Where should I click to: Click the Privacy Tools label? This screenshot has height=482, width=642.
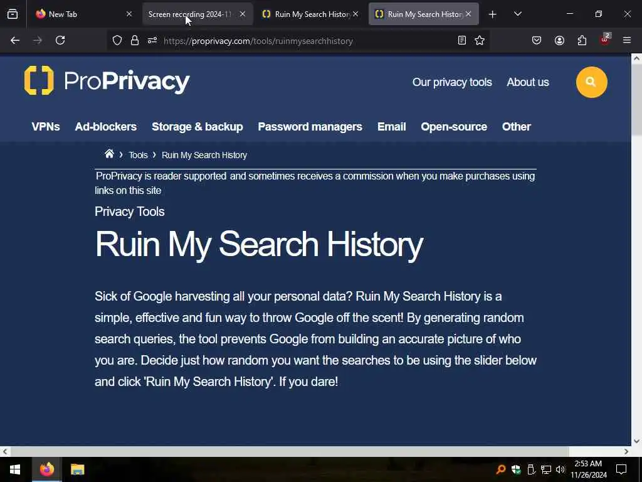tap(129, 212)
